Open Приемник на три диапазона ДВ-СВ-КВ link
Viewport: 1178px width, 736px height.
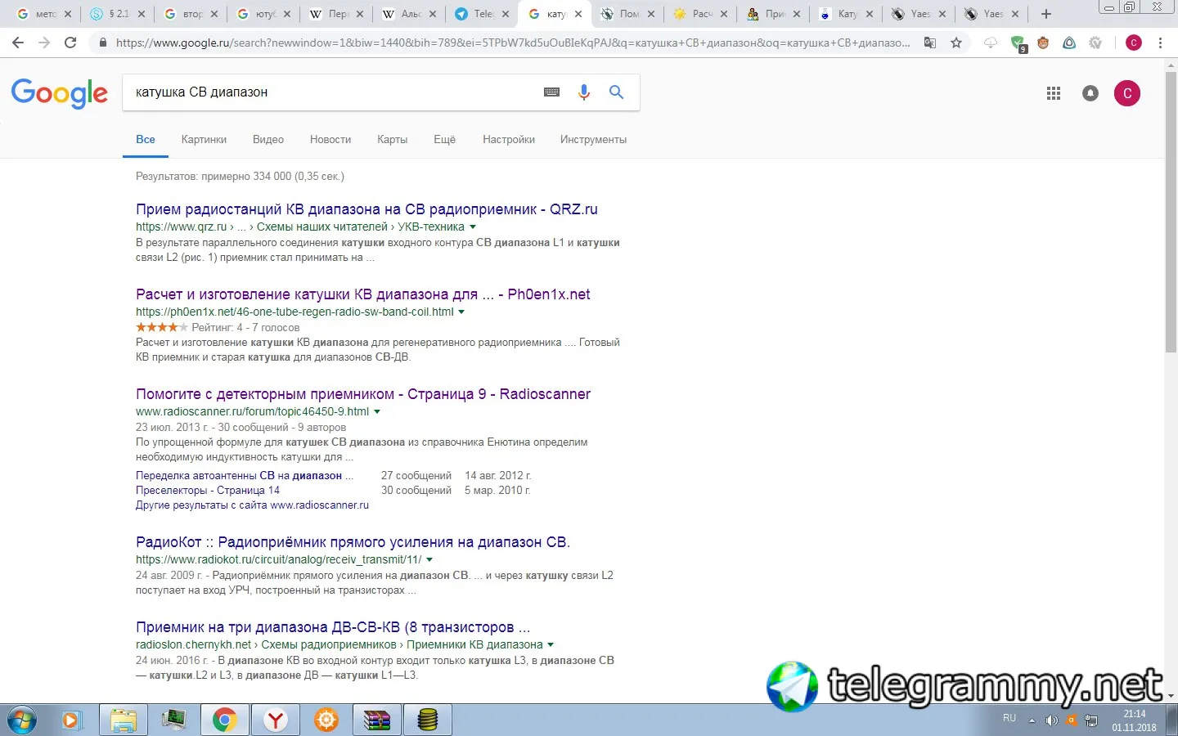coord(333,627)
